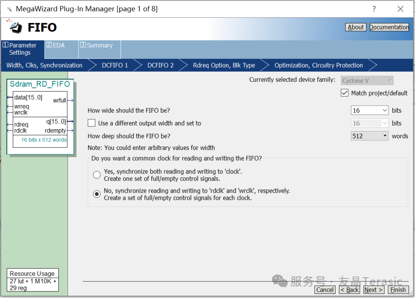This screenshot has width=415, height=298.
Task: Click the Next button
Action: (x=373, y=290)
